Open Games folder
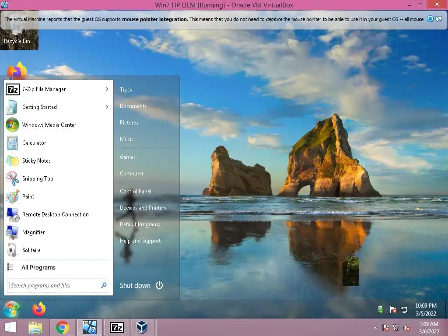448x336 pixels. pos(127,157)
